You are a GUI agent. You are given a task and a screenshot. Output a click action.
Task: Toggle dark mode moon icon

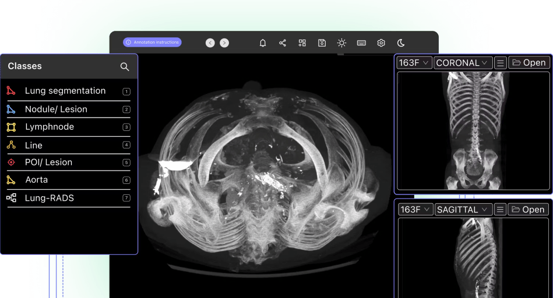coord(401,43)
